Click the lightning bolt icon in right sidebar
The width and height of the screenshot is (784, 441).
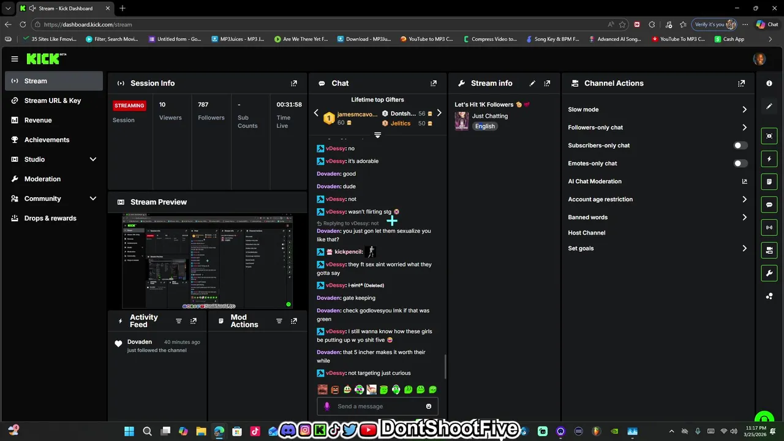pos(769,159)
